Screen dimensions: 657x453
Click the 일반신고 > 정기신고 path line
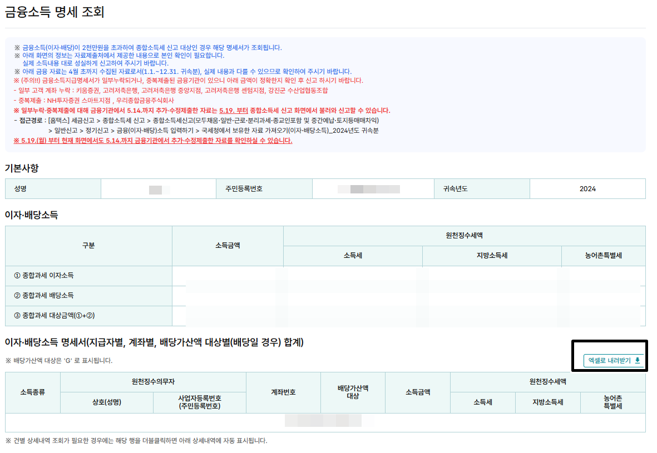click(214, 131)
